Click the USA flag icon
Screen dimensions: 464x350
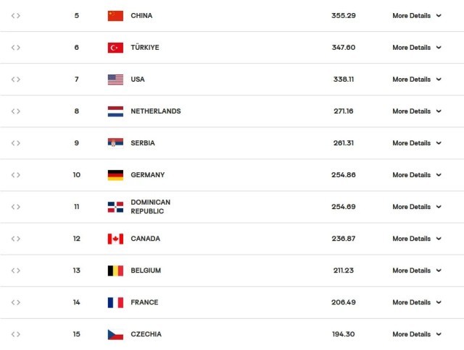click(115, 80)
